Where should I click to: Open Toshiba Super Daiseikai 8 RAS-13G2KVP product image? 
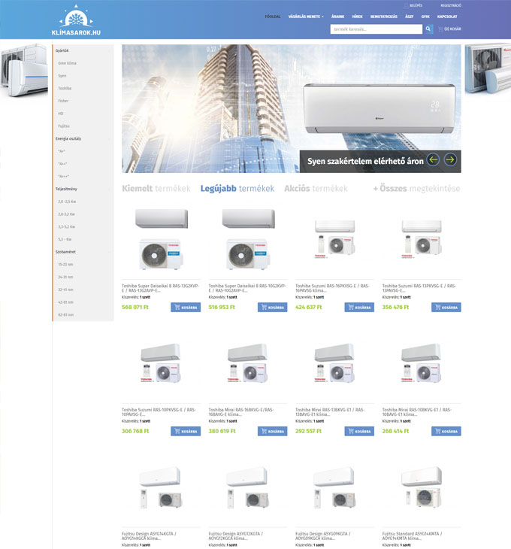pyautogui.click(x=162, y=239)
